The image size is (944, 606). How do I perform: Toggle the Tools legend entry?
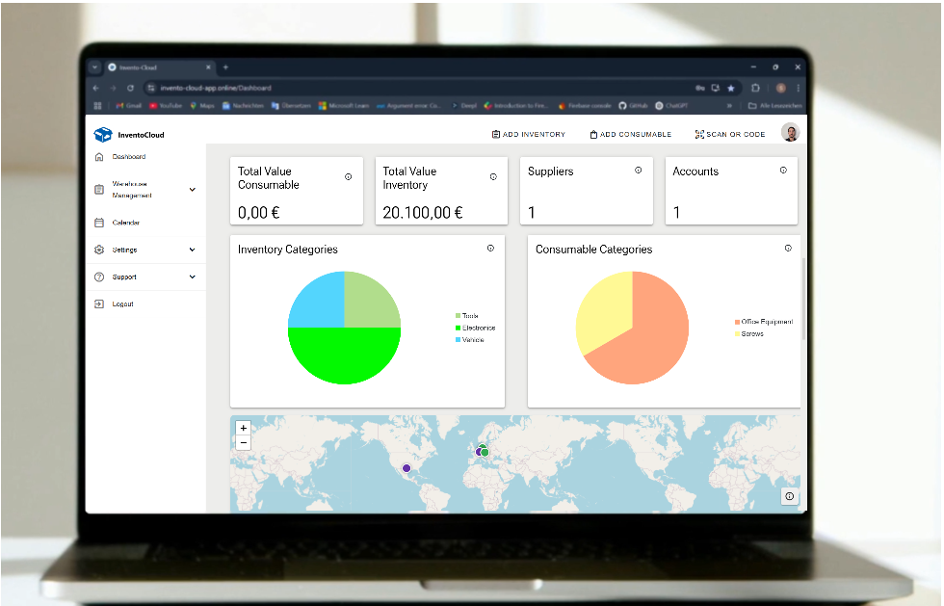pyautogui.click(x=466, y=316)
